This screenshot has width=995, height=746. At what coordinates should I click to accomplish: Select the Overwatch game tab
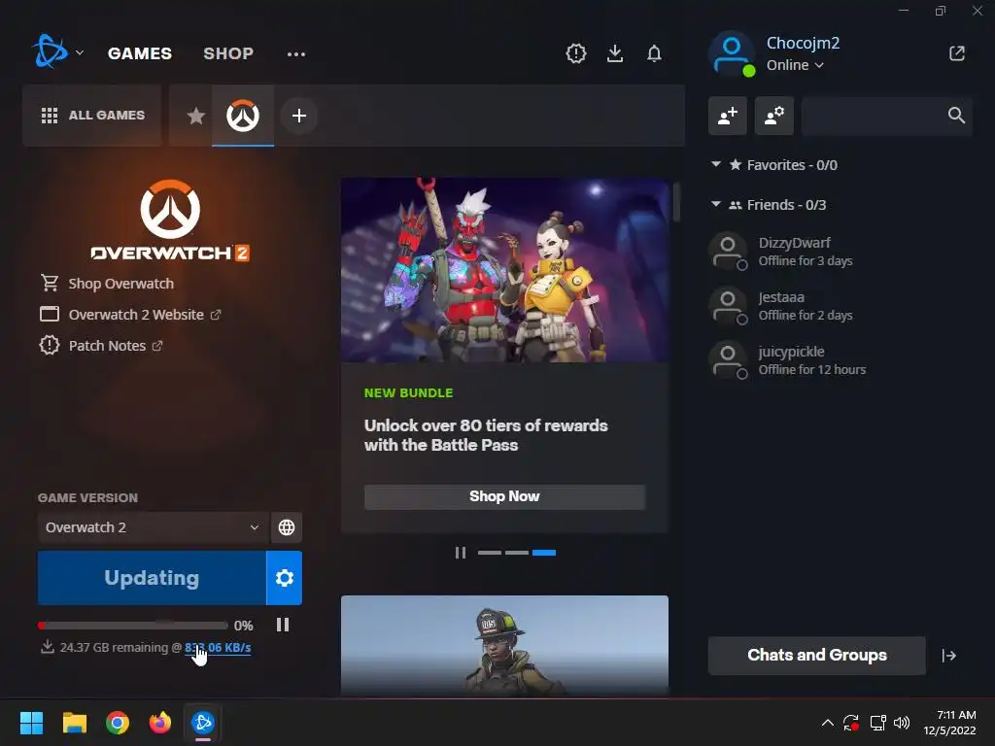[243, 116]
